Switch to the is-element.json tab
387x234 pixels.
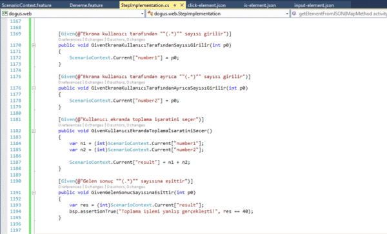(x=260, y=5)
